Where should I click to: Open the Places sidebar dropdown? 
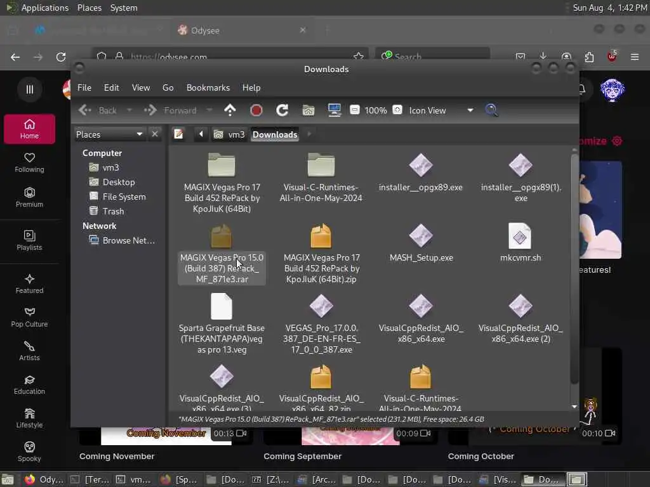[109, 134]
